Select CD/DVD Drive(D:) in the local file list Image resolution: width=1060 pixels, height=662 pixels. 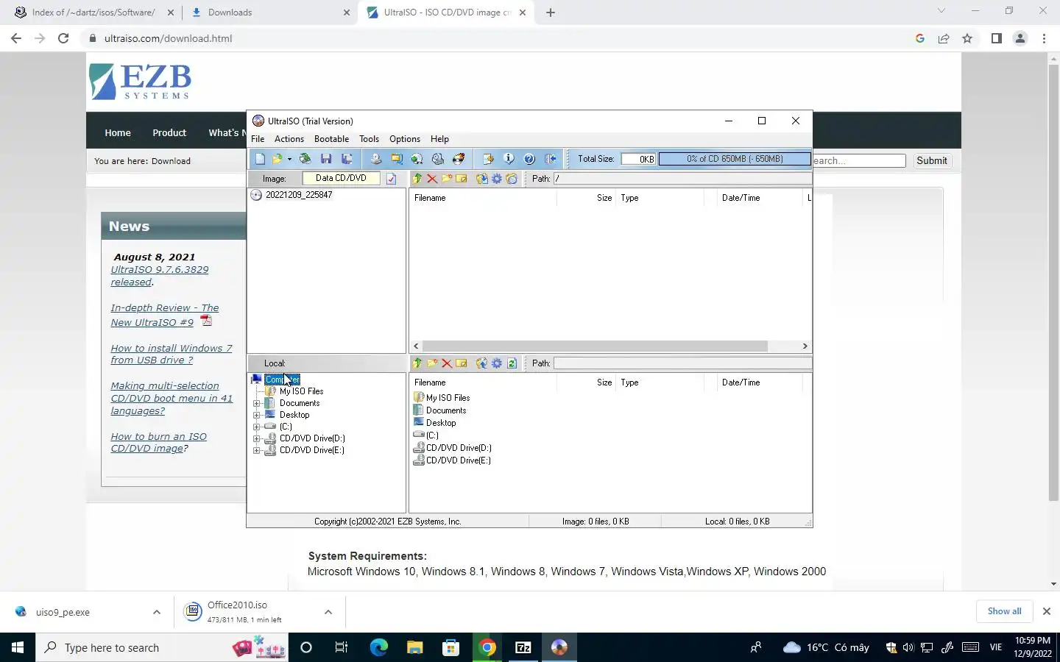[458, 448]
